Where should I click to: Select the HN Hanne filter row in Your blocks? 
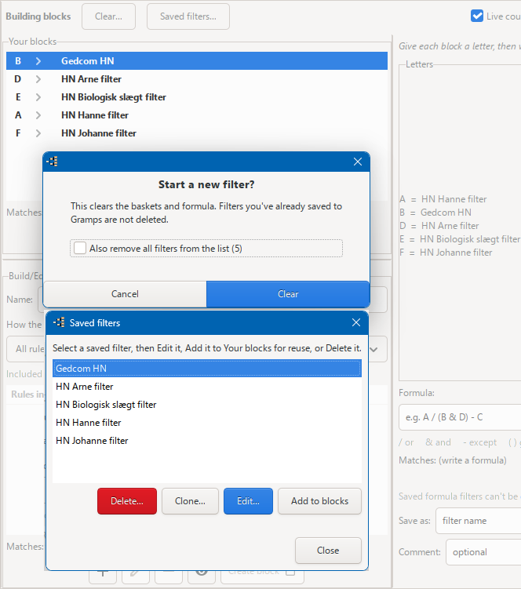197,115
